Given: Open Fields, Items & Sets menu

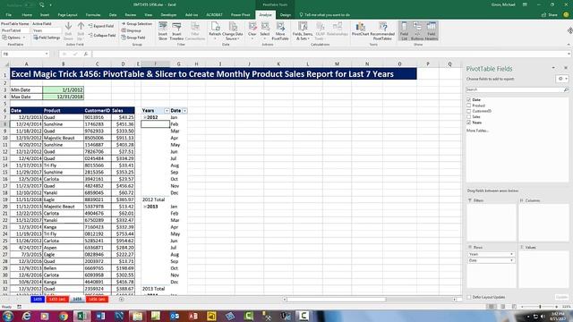Looking at the screenshot, I should click(303, 31).
